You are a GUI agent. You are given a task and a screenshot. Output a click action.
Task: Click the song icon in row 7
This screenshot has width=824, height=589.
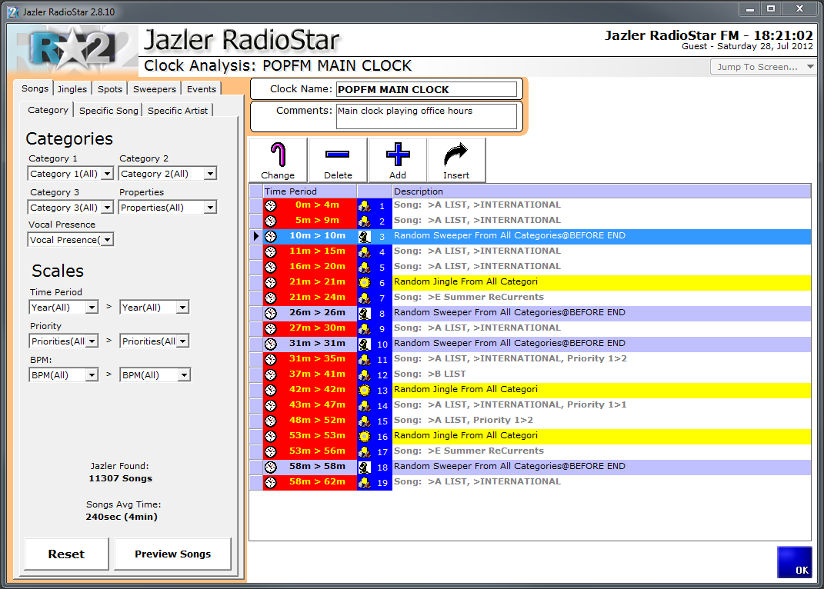[364, 298]
